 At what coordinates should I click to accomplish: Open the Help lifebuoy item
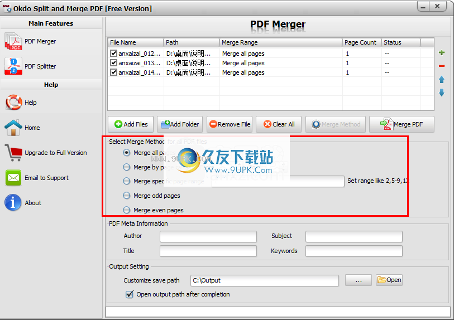coord(21,103)
